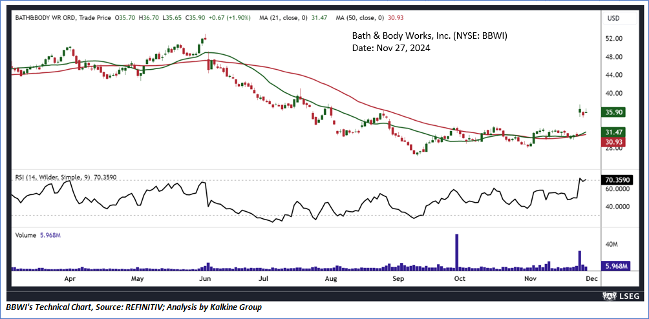Click the C35.90 close price value
649x319 pixels.
click(197, 18)
